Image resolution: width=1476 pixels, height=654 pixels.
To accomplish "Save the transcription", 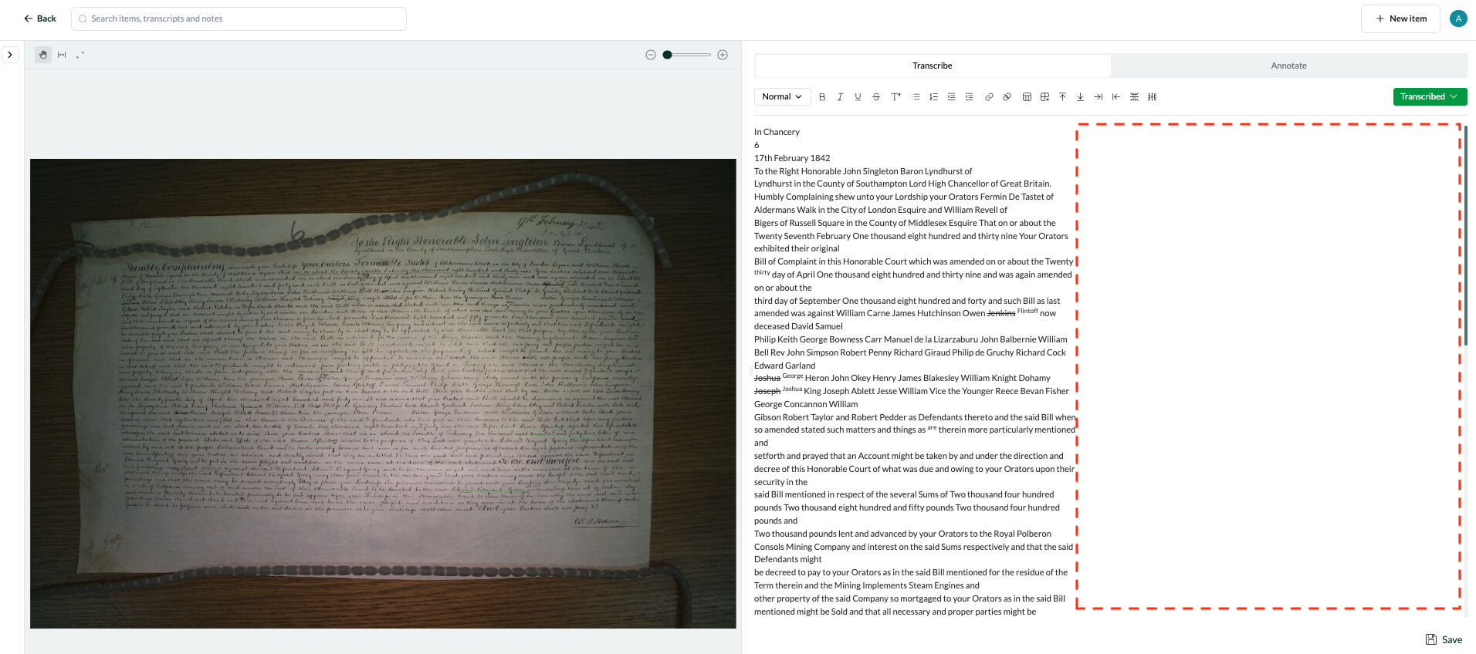I will [x=1444, y=639].
